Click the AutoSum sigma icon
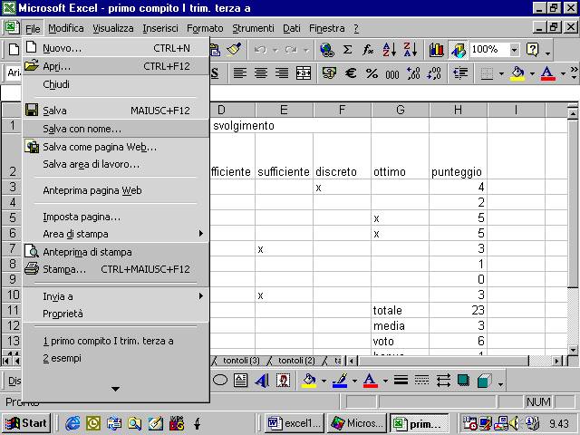Screen dimensions: 580x435 click(347, 50)
